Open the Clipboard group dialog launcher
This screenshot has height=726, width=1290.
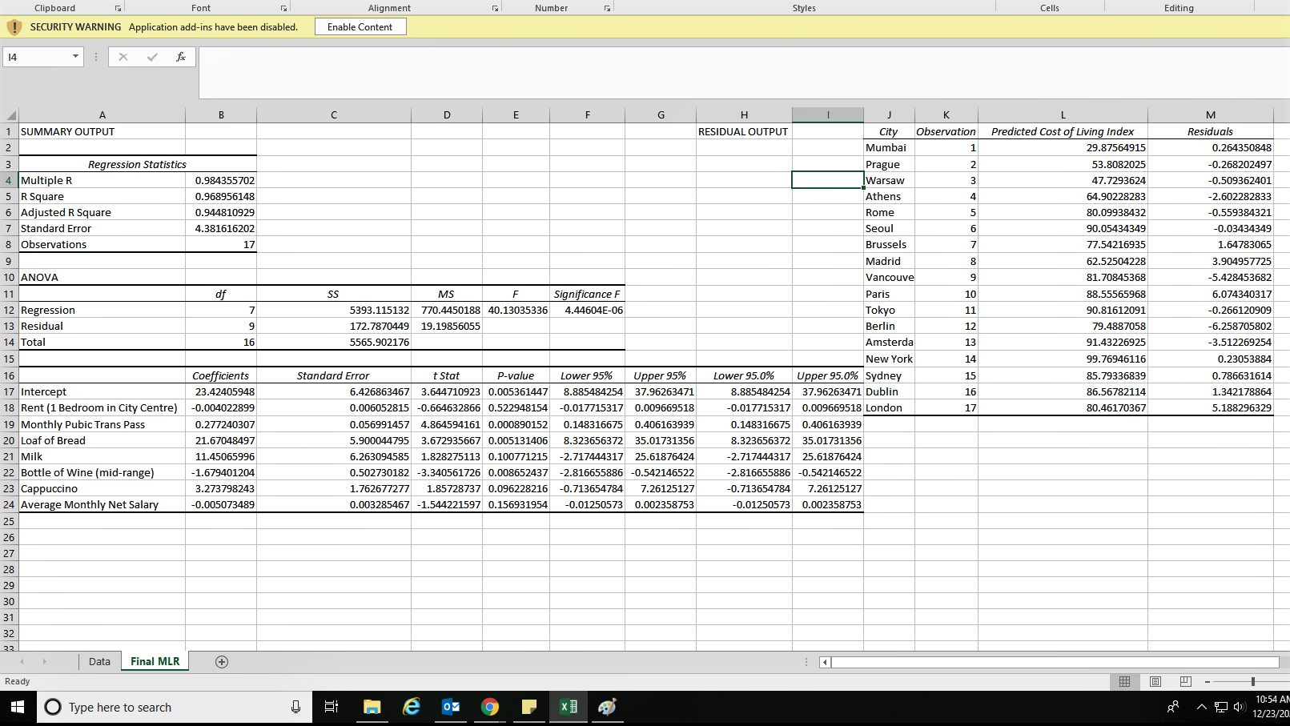point(118,8)
